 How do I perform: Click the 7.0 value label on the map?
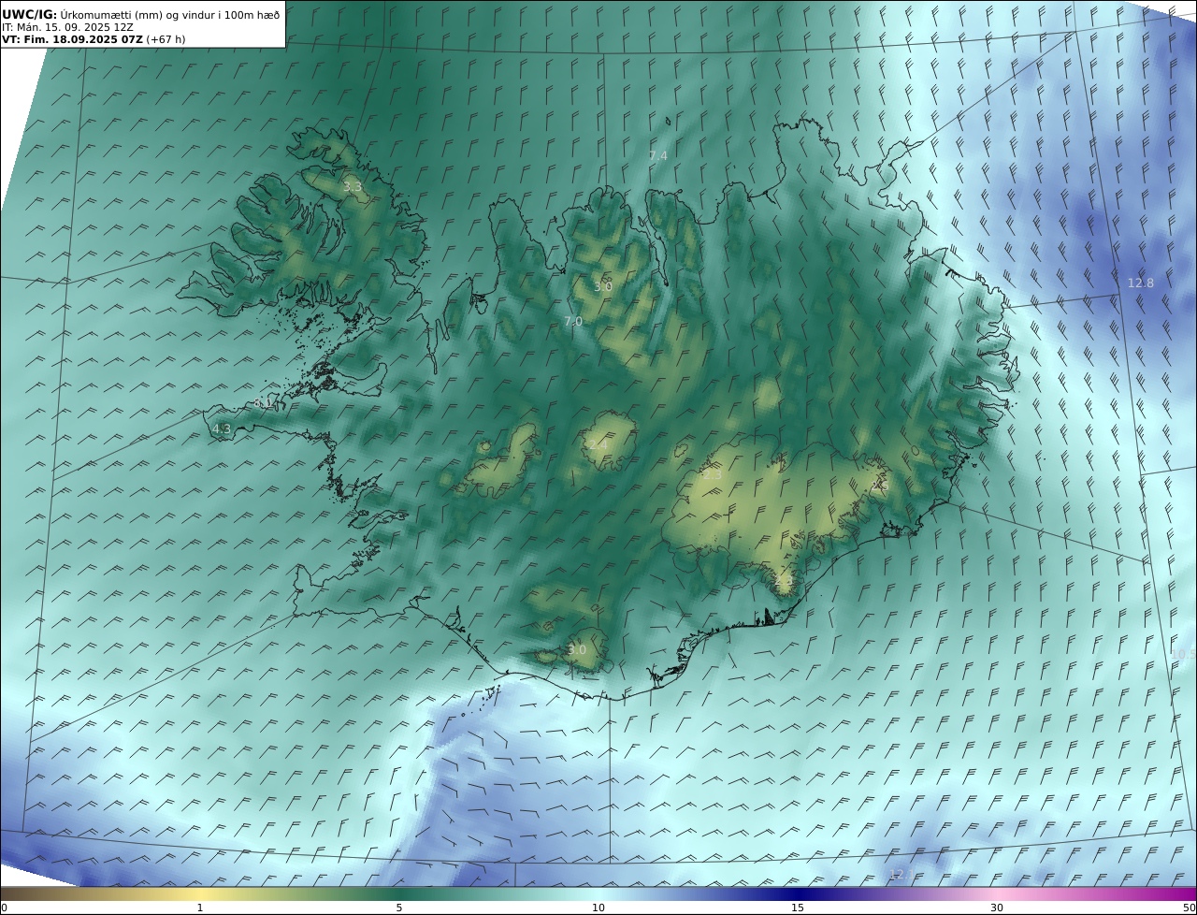coord(572,321)
